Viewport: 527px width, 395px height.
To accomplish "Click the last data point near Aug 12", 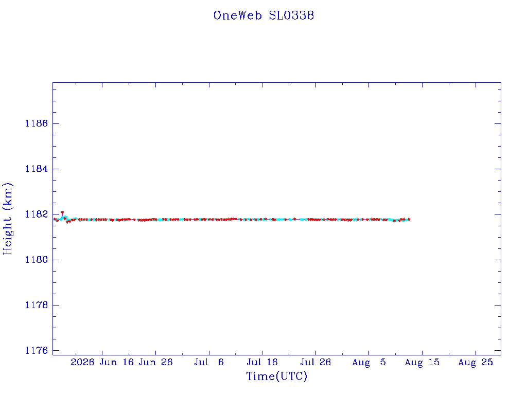I will point(409,219).
